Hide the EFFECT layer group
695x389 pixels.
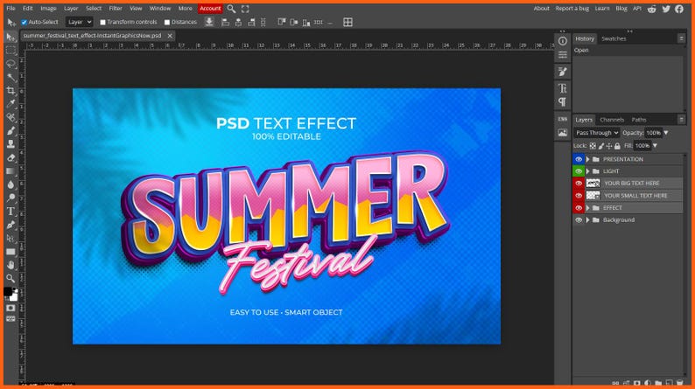tap(579, 207)
